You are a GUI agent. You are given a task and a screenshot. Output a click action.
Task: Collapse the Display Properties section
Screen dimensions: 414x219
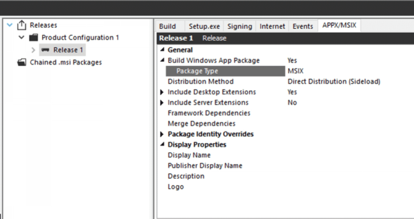(x=162, y=144)
